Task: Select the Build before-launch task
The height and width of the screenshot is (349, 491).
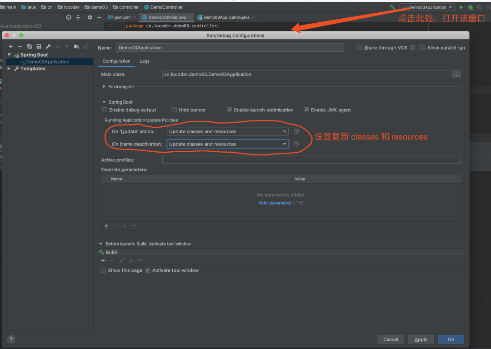Action: (281, 252)
